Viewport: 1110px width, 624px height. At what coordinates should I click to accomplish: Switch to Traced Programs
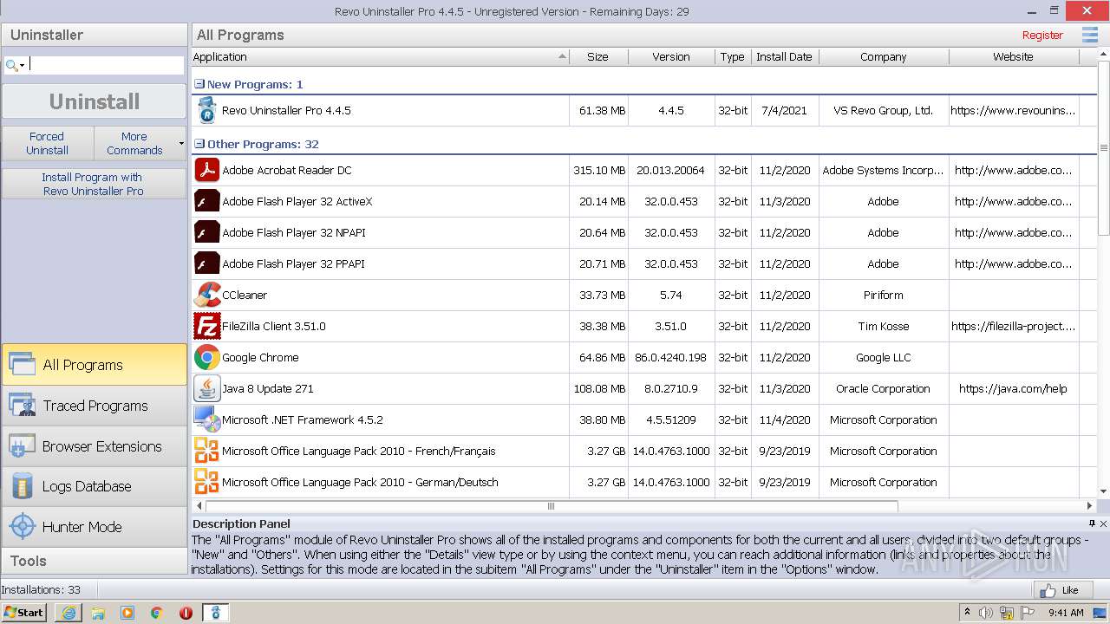pos(94,406)
